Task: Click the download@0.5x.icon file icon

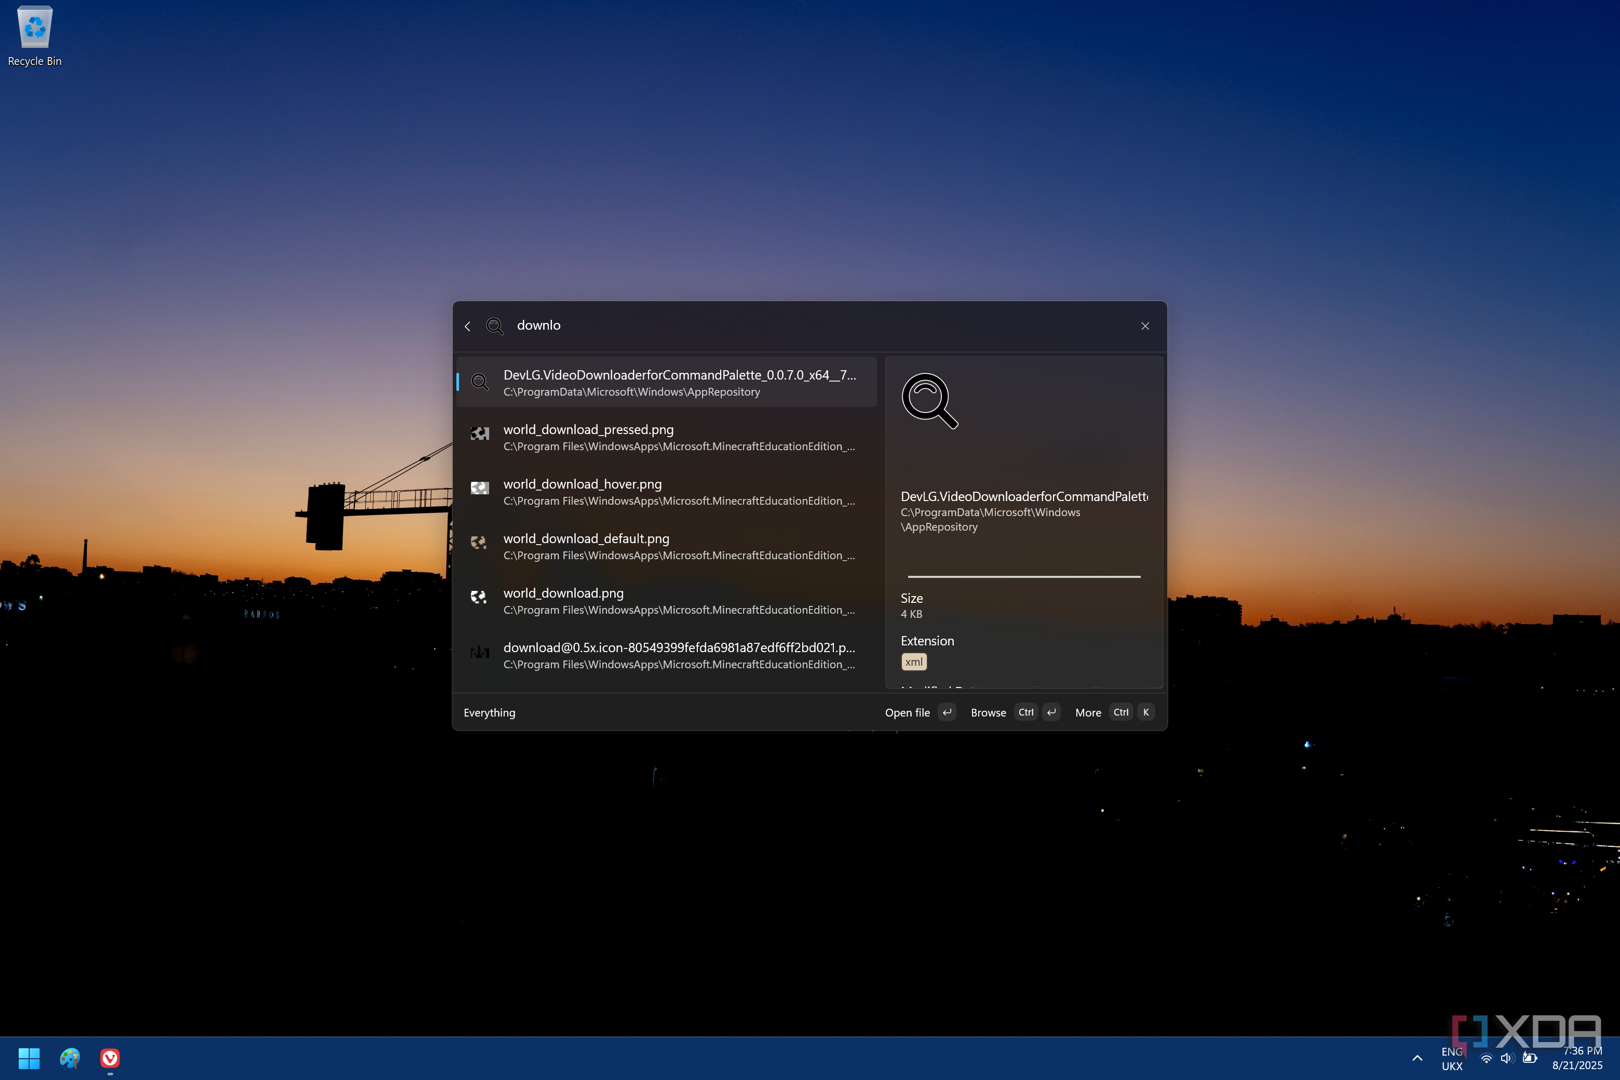Action: (479, 652)
